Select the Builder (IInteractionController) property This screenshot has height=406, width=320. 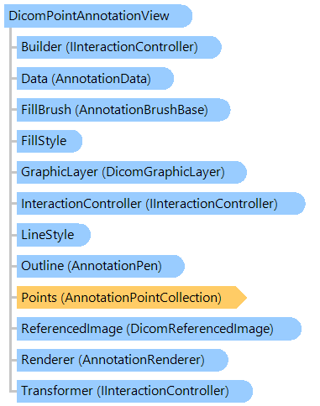pyautogui.click(x=119, y=47)
